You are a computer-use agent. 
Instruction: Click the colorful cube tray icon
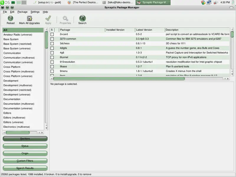click(203, 2)
